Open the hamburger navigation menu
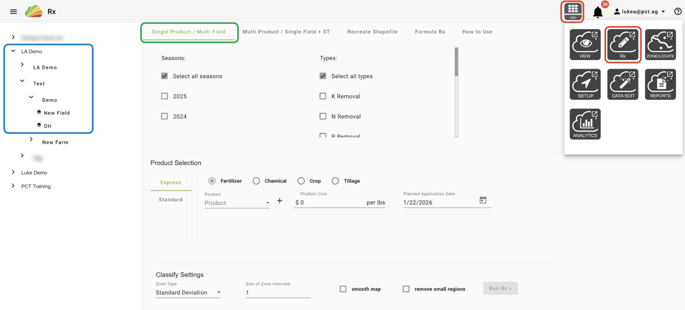This screenshot has width=685, height=310. [13, 12]
